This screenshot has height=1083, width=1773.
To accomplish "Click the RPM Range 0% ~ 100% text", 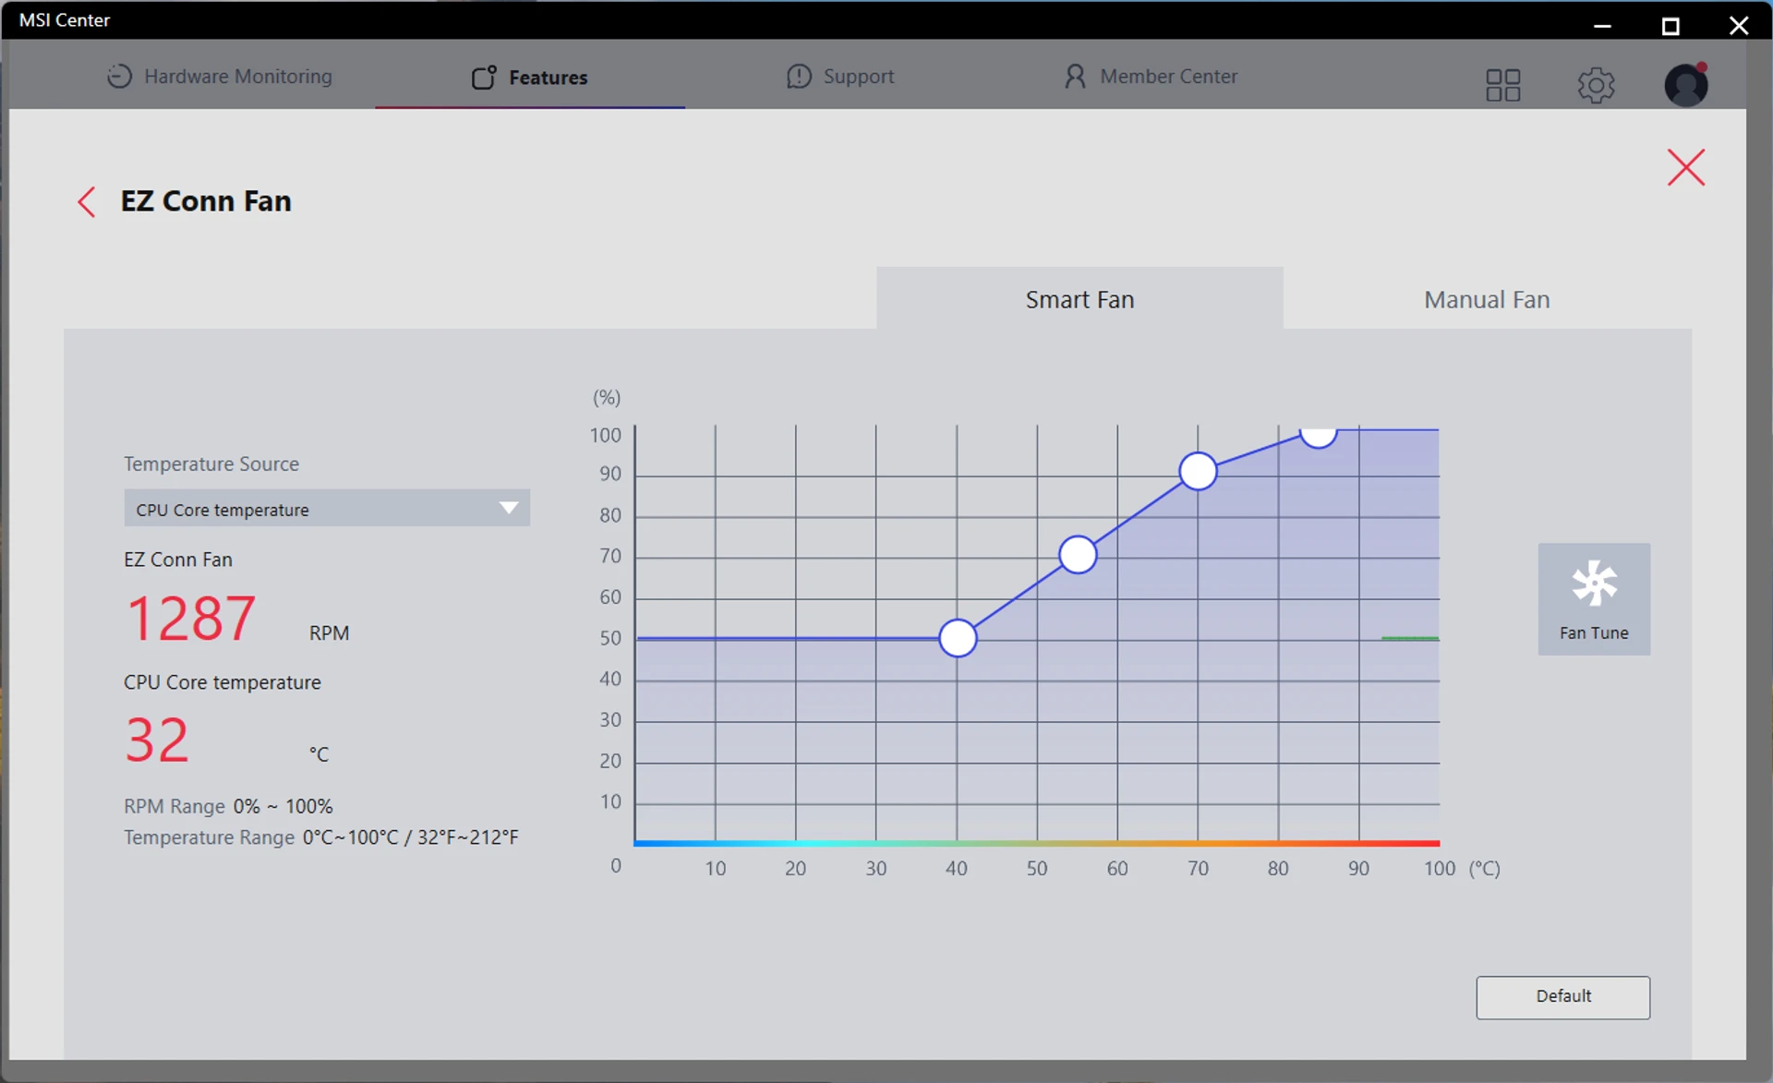I will (228, 806).
